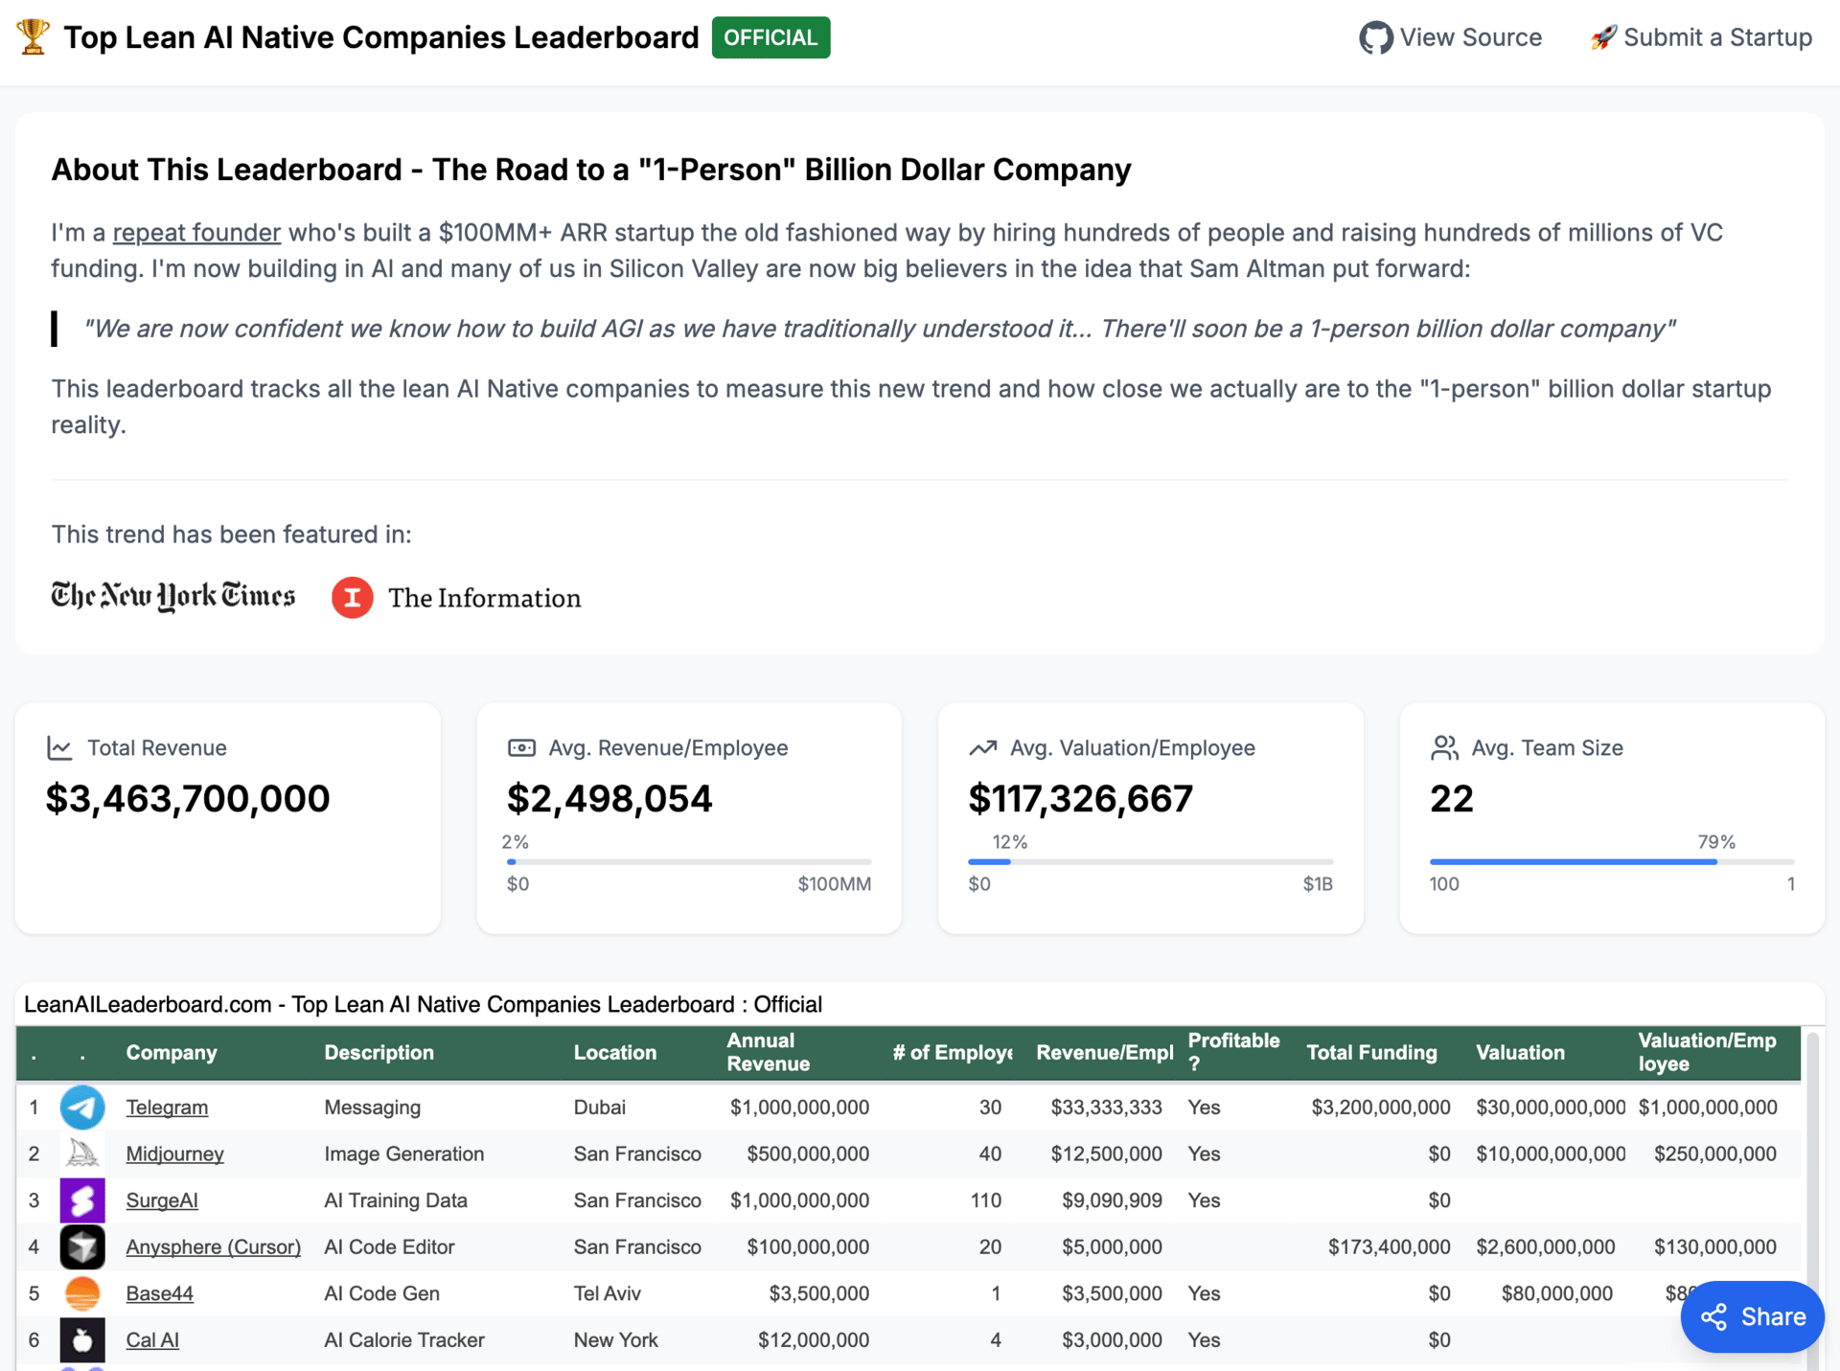1840x1371 pixels.
Task: Open the View Source link
Action: [x=1450, y=38]
